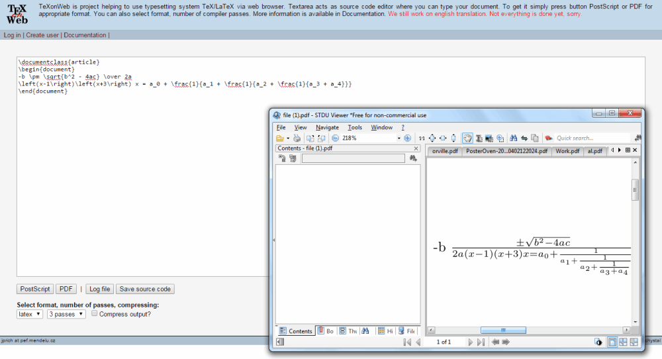Open the ? help menu
This screenshot has height=359, width=662.
(x=402, y=127)
